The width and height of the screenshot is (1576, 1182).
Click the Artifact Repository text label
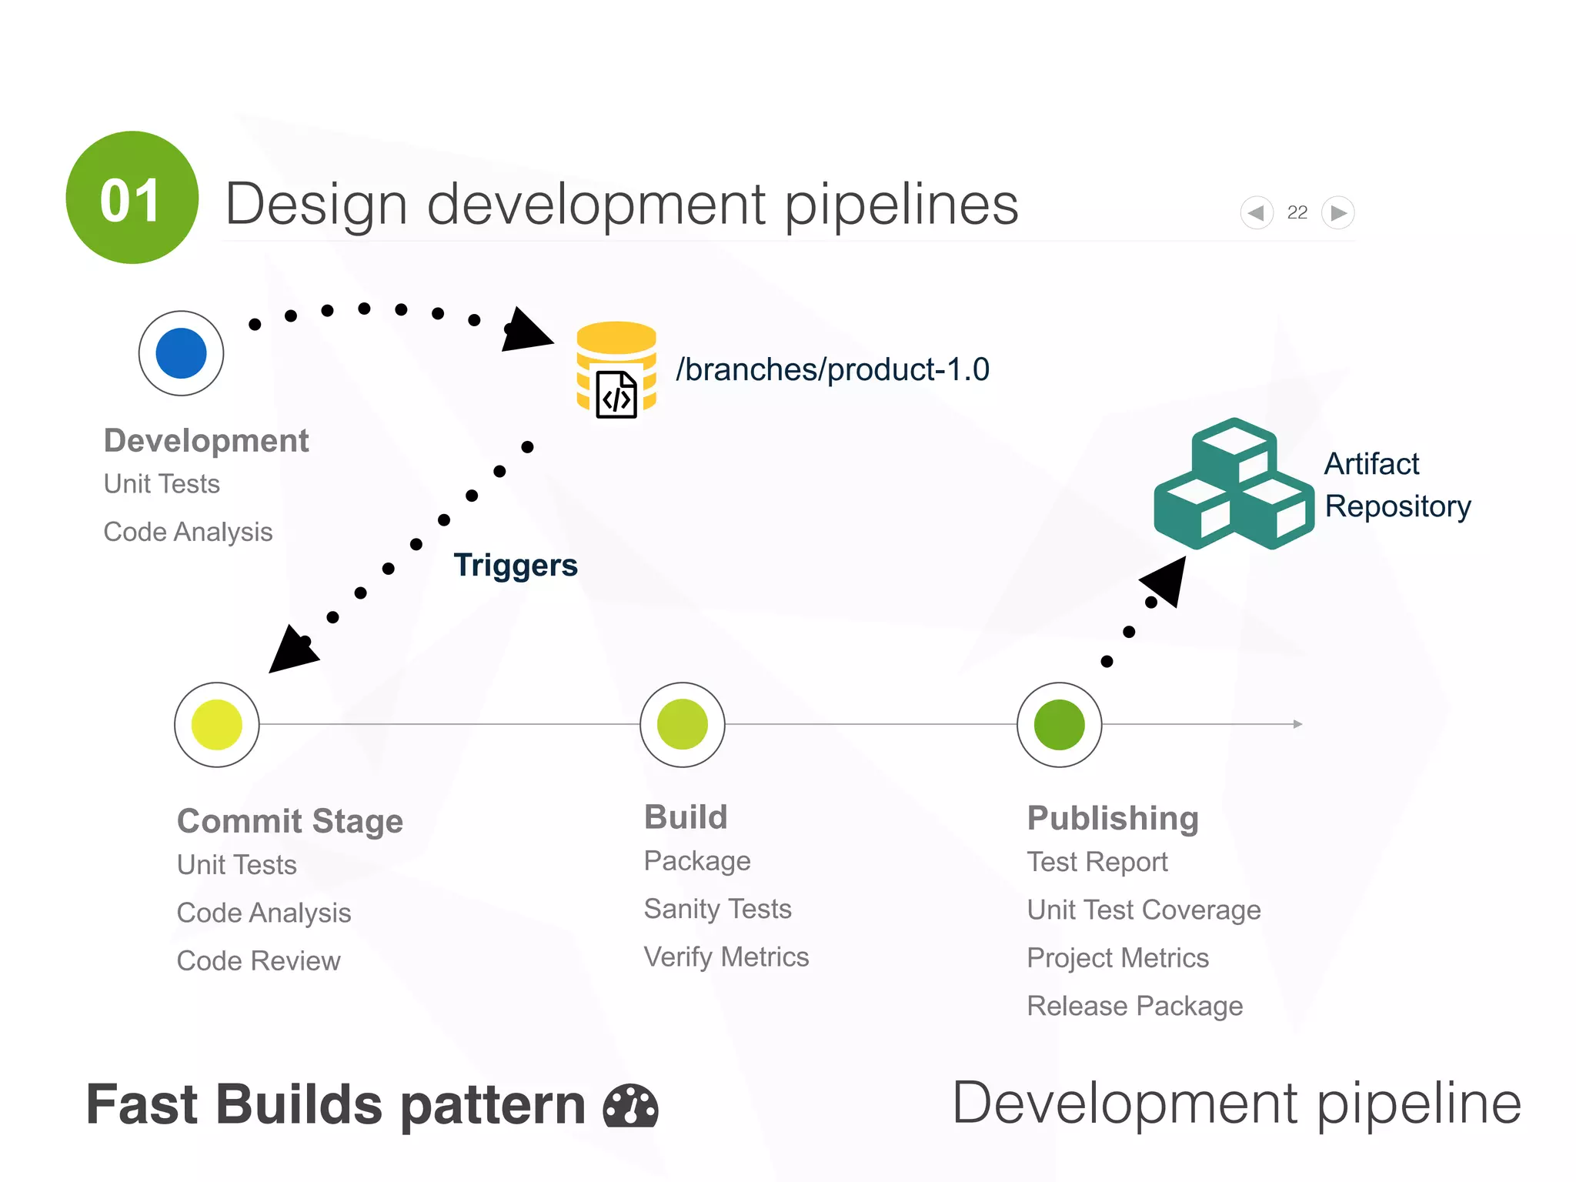pos(1397,486)
